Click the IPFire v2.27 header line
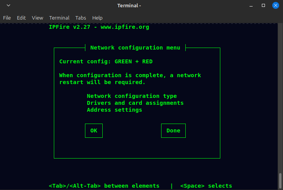Viewport: 283px width, 190px height. [99, 27]
